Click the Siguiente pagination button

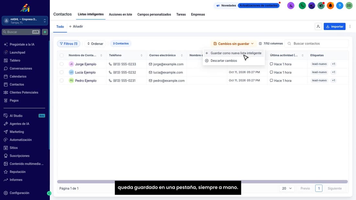(334, 188)
